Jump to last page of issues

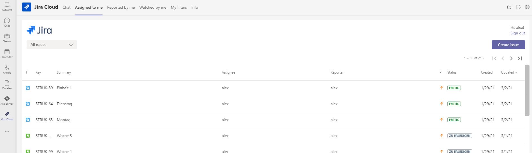[x=520, y=58]
